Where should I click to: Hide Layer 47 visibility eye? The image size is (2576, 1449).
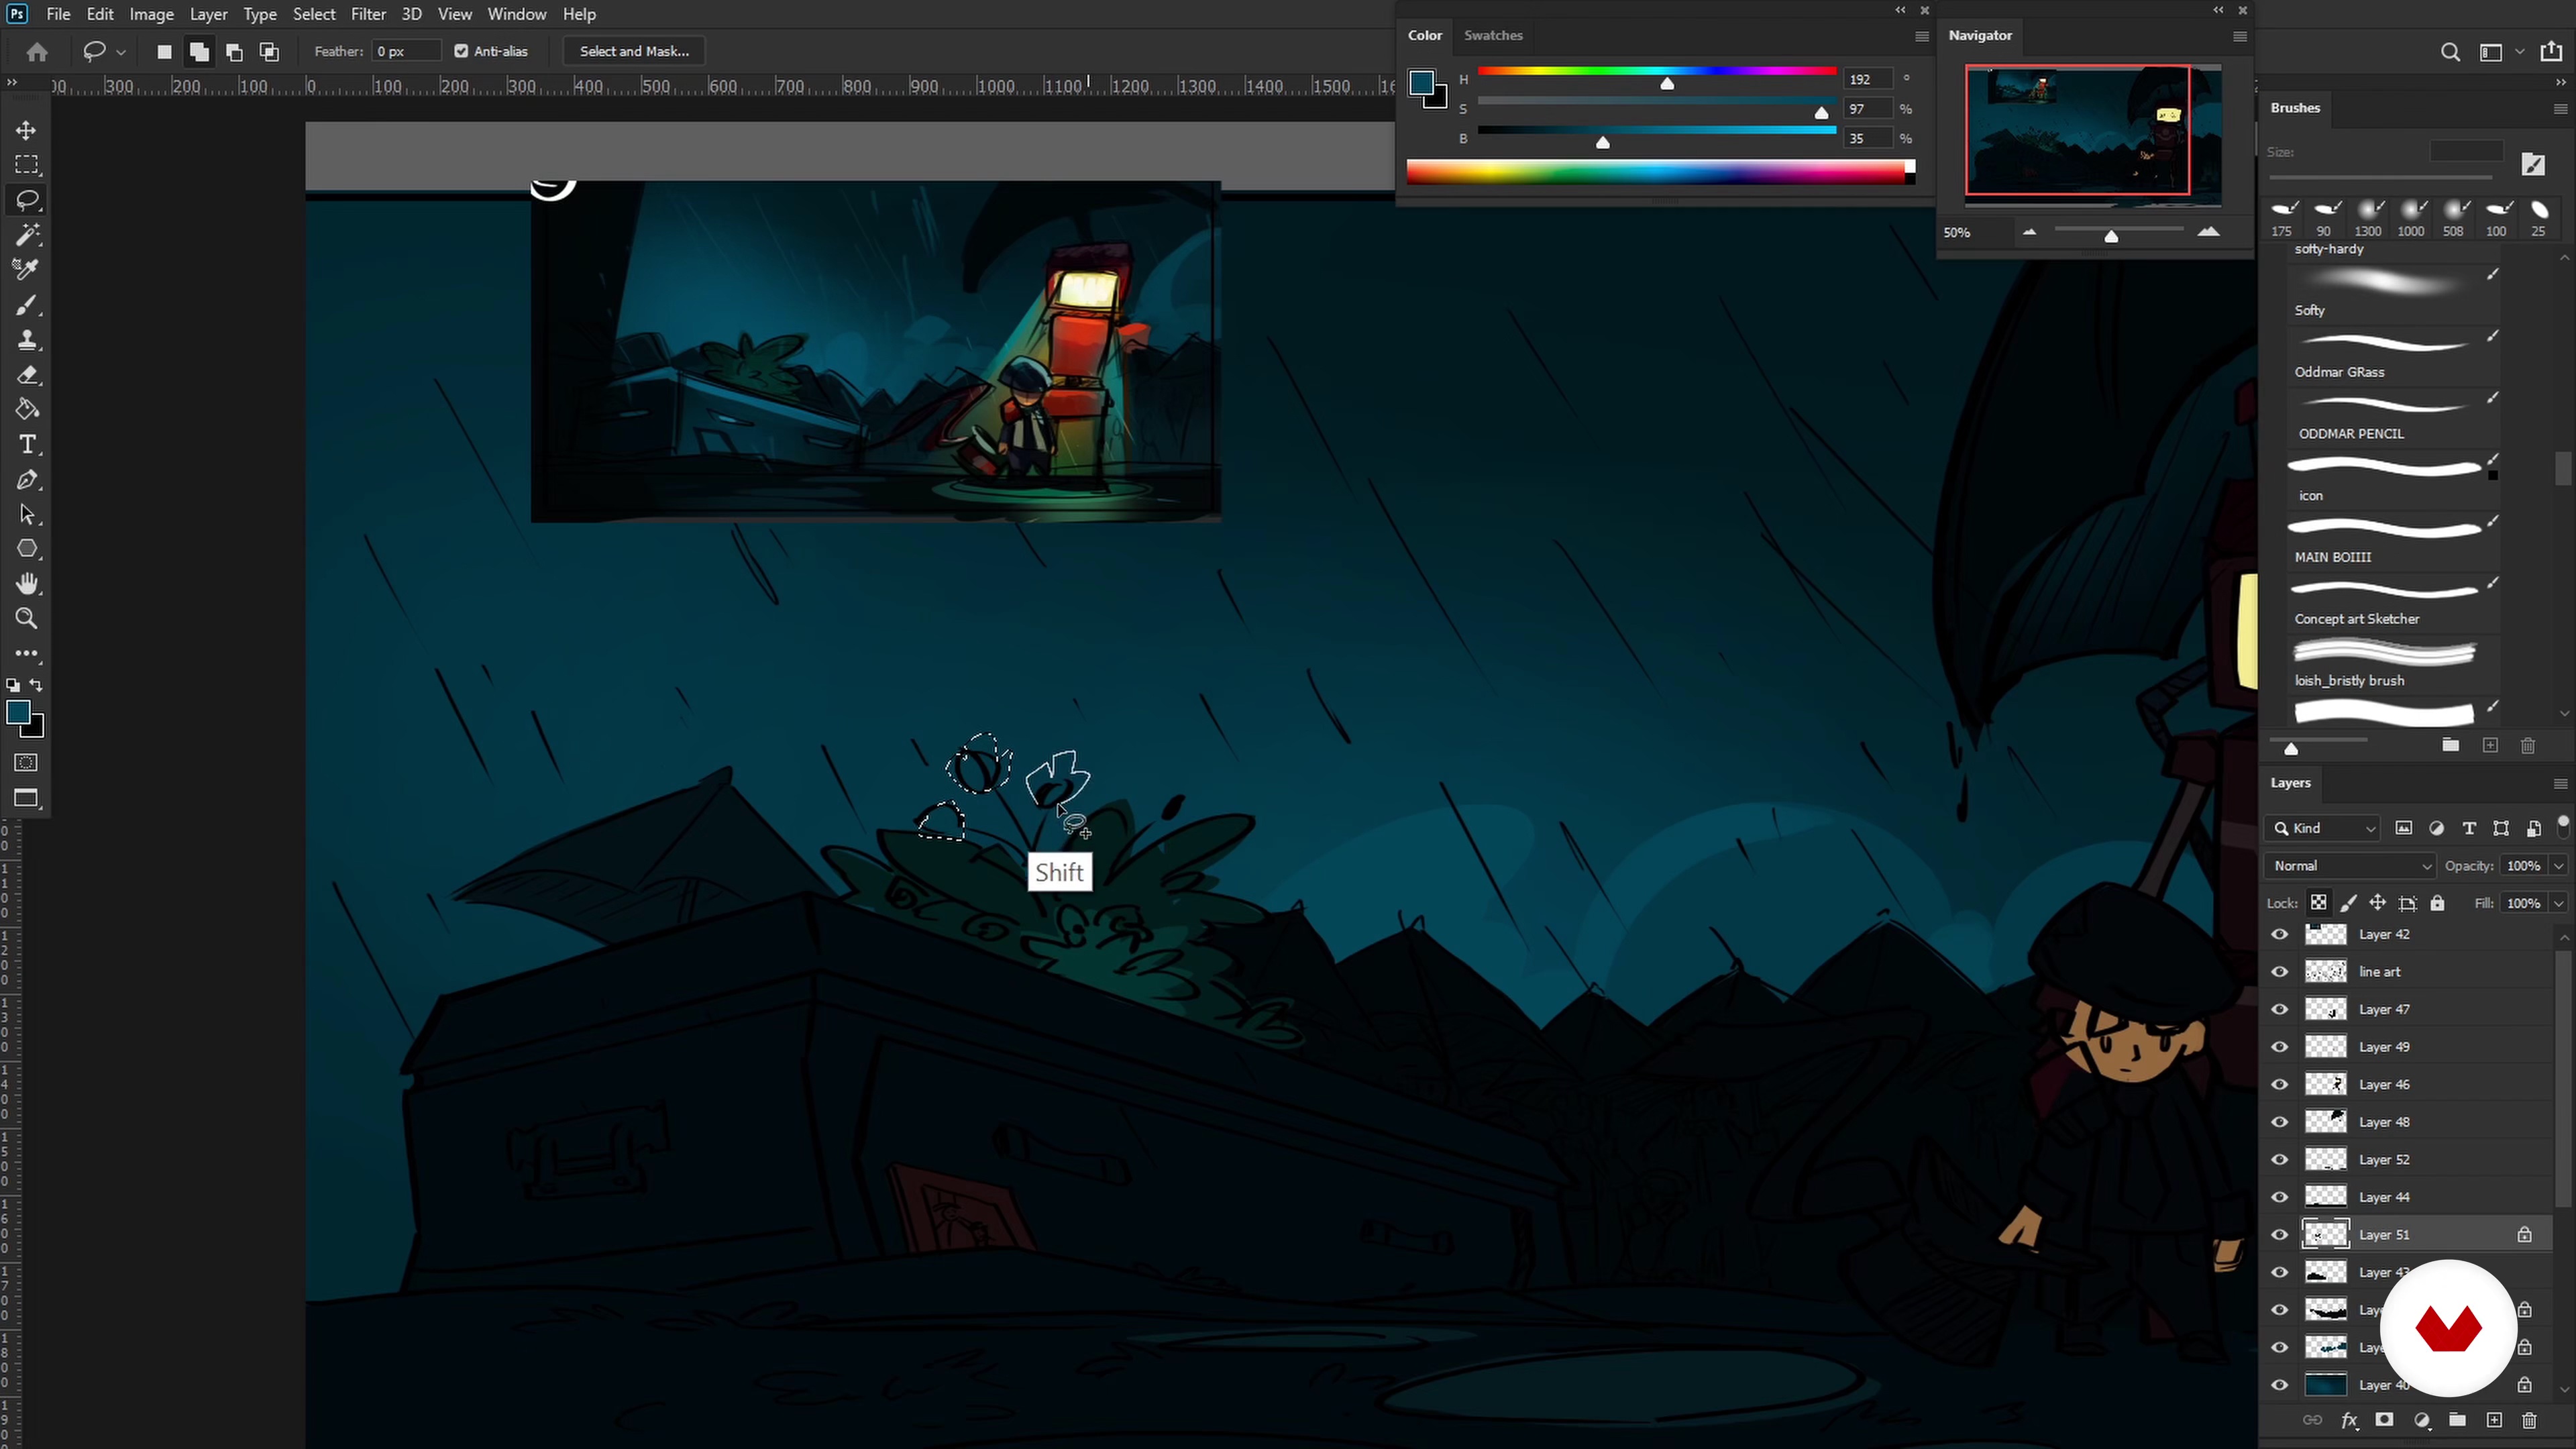point(2280,1009)
